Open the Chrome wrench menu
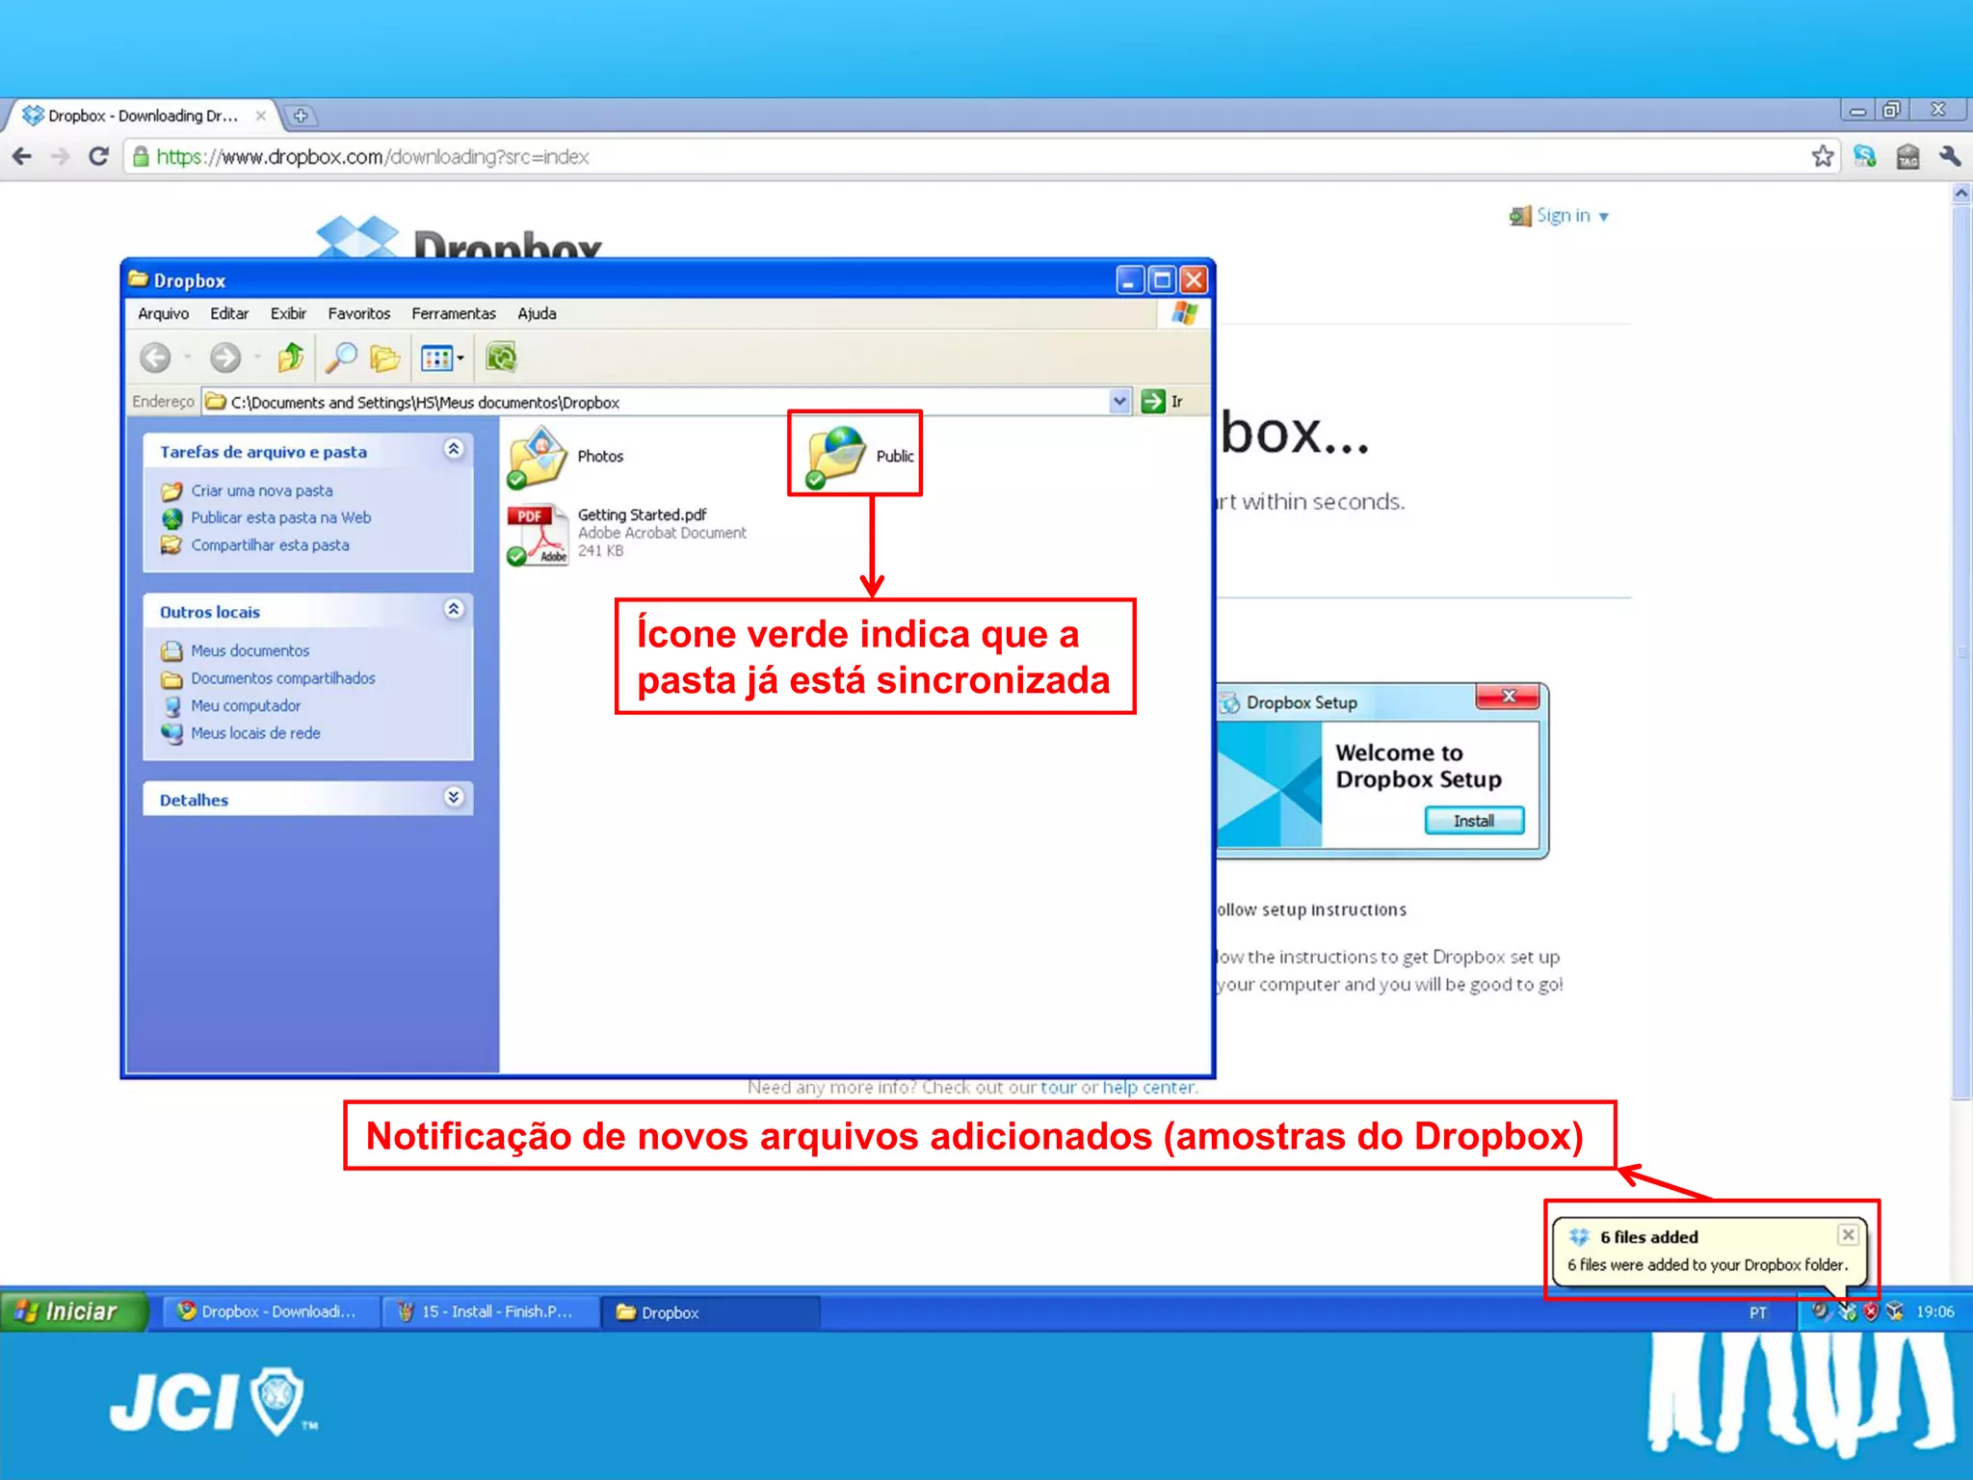This screenshot has width=1973, height=1480. coord(1950,156)
